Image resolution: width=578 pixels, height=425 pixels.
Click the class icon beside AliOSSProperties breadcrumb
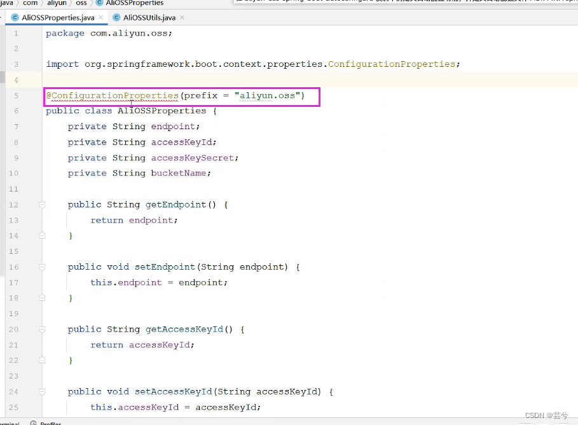point(99,3)
